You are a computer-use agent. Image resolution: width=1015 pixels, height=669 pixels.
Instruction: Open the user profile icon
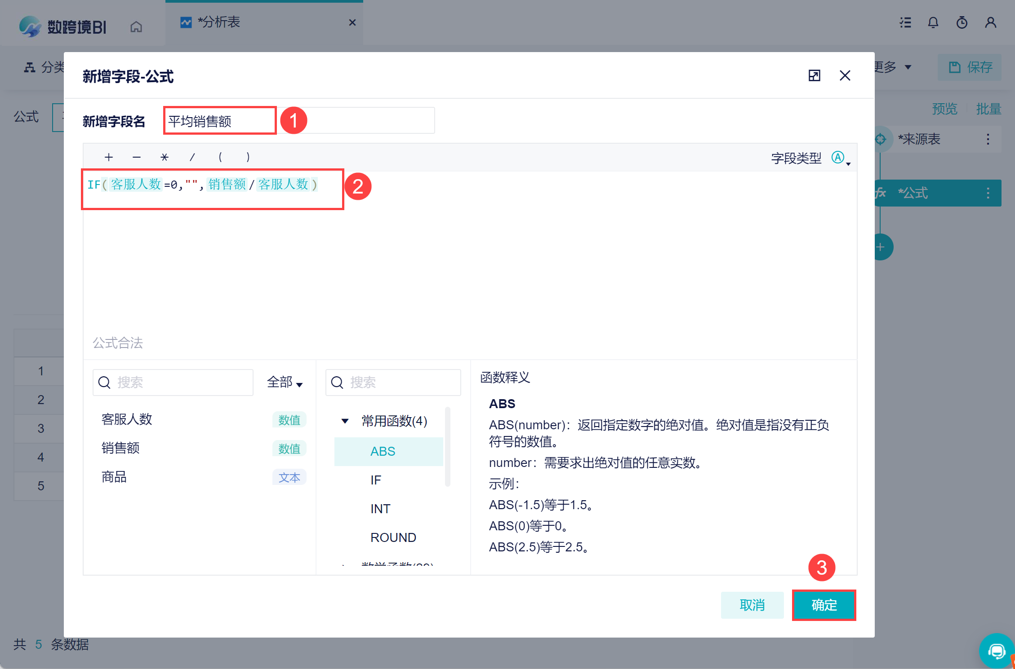(x=991, y=22)
